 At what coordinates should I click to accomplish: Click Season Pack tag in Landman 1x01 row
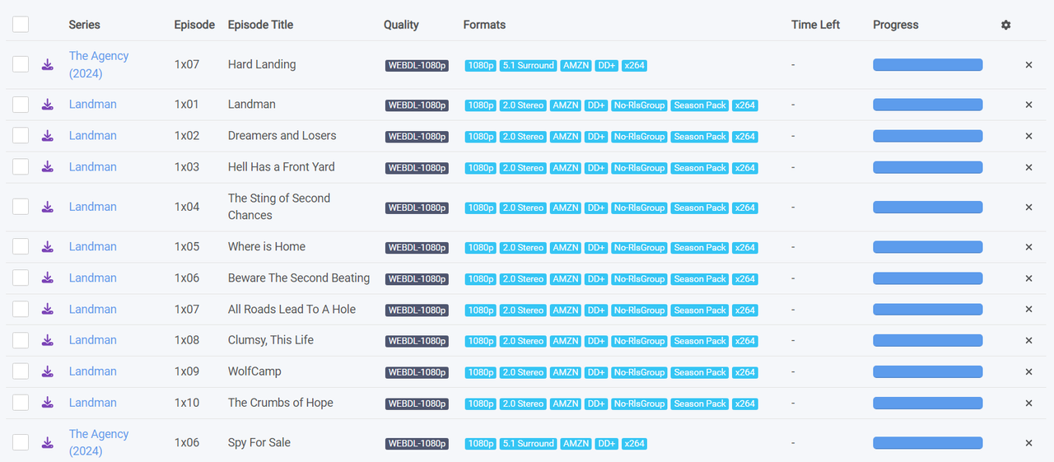point(700,105)
